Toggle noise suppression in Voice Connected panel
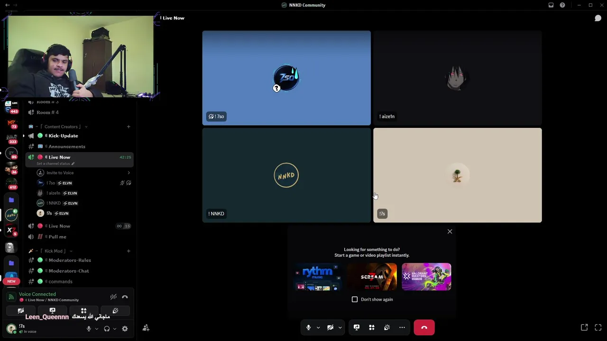 113,297
